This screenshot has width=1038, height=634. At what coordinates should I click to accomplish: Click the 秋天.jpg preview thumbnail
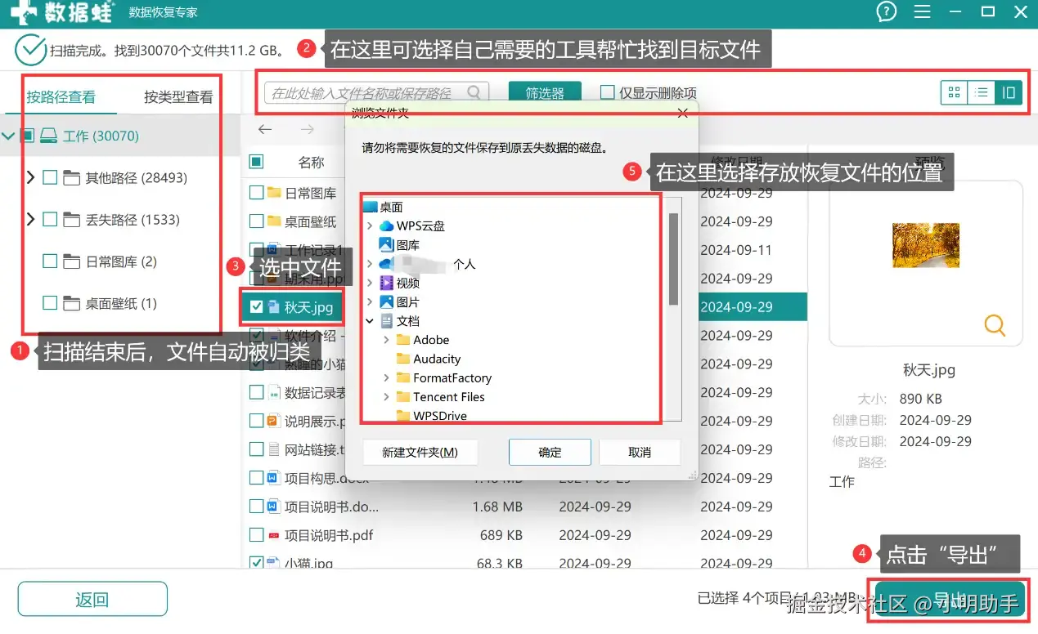click(925, 244)
